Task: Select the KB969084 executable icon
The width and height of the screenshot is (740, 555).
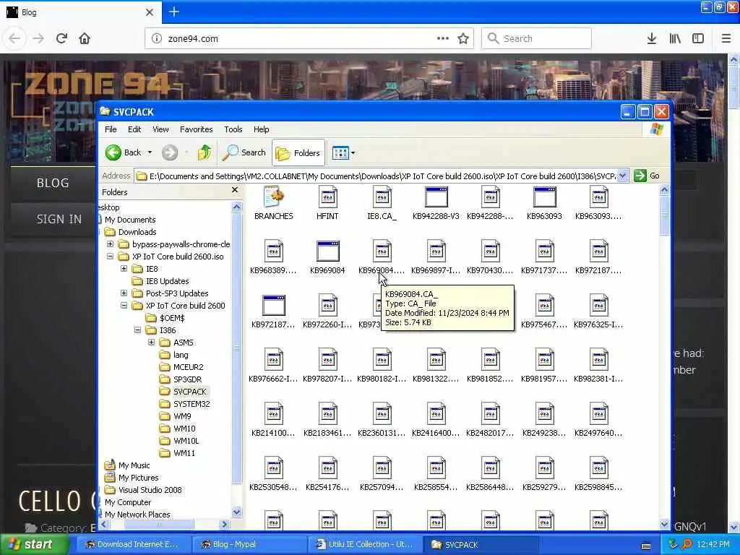Action: click(x=327, y=251)
